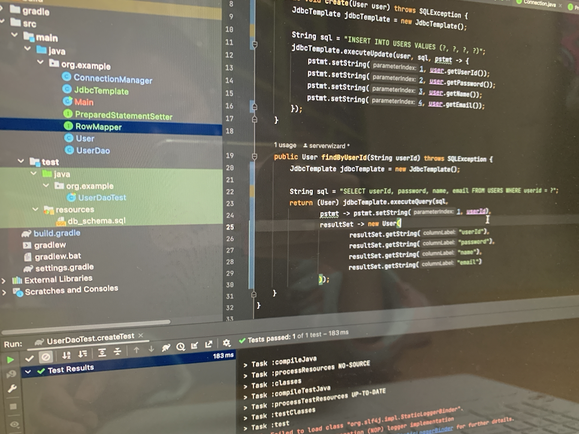This screenshot has height=434, width=579.
Task: Collapse the main java folder chevron
Action: pos(28,48)
